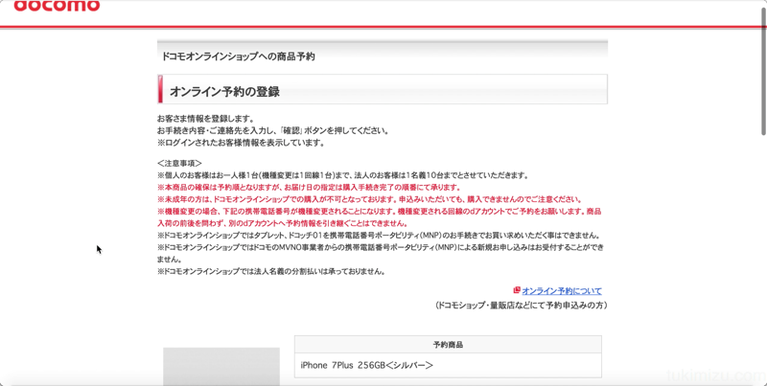Click the ※ログインされたお客様情報を表示しています。 line
Screen dimensions: 767x386
[x=241, y=143]
